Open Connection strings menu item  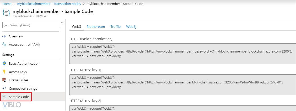[x=23, y=88]
